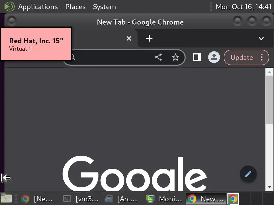Image resolution: width=274 pixels, height=205 pixels.
Task: Open the three-dot Chrome menu
Action: click(x=262, y=57)
